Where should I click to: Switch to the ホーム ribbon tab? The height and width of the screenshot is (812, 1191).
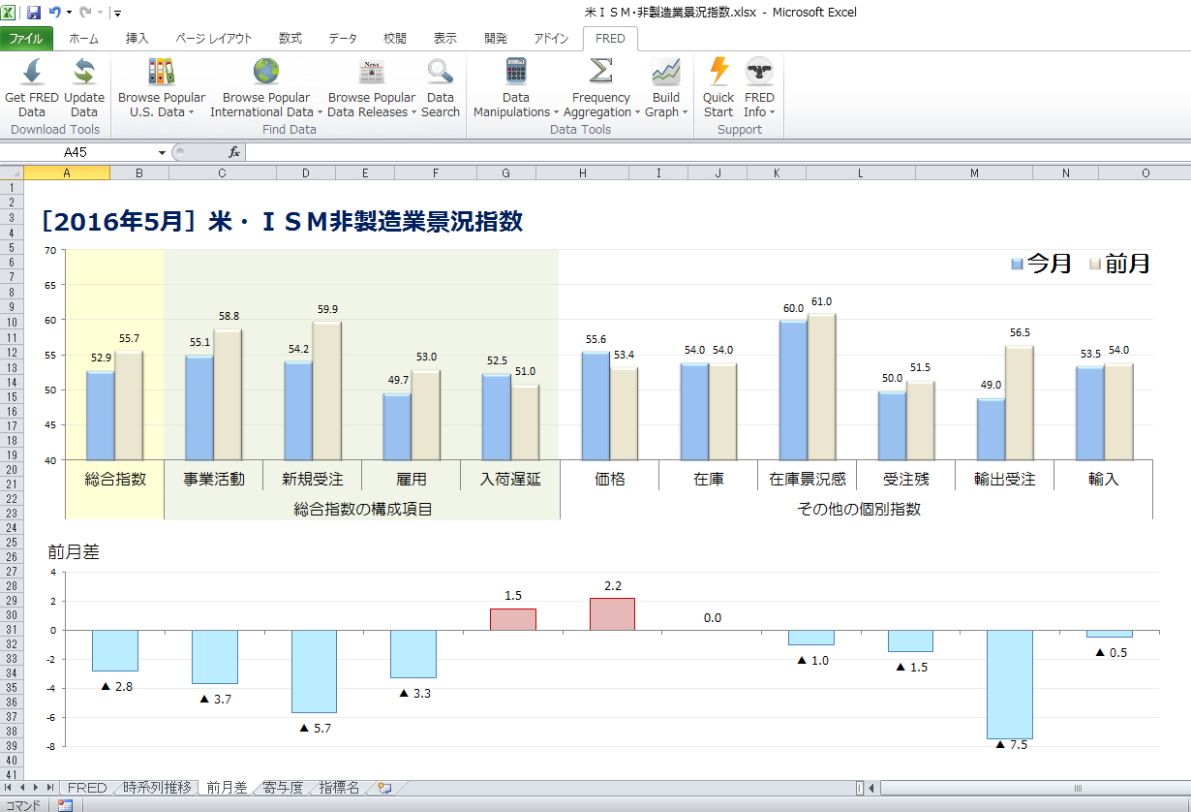83,39
